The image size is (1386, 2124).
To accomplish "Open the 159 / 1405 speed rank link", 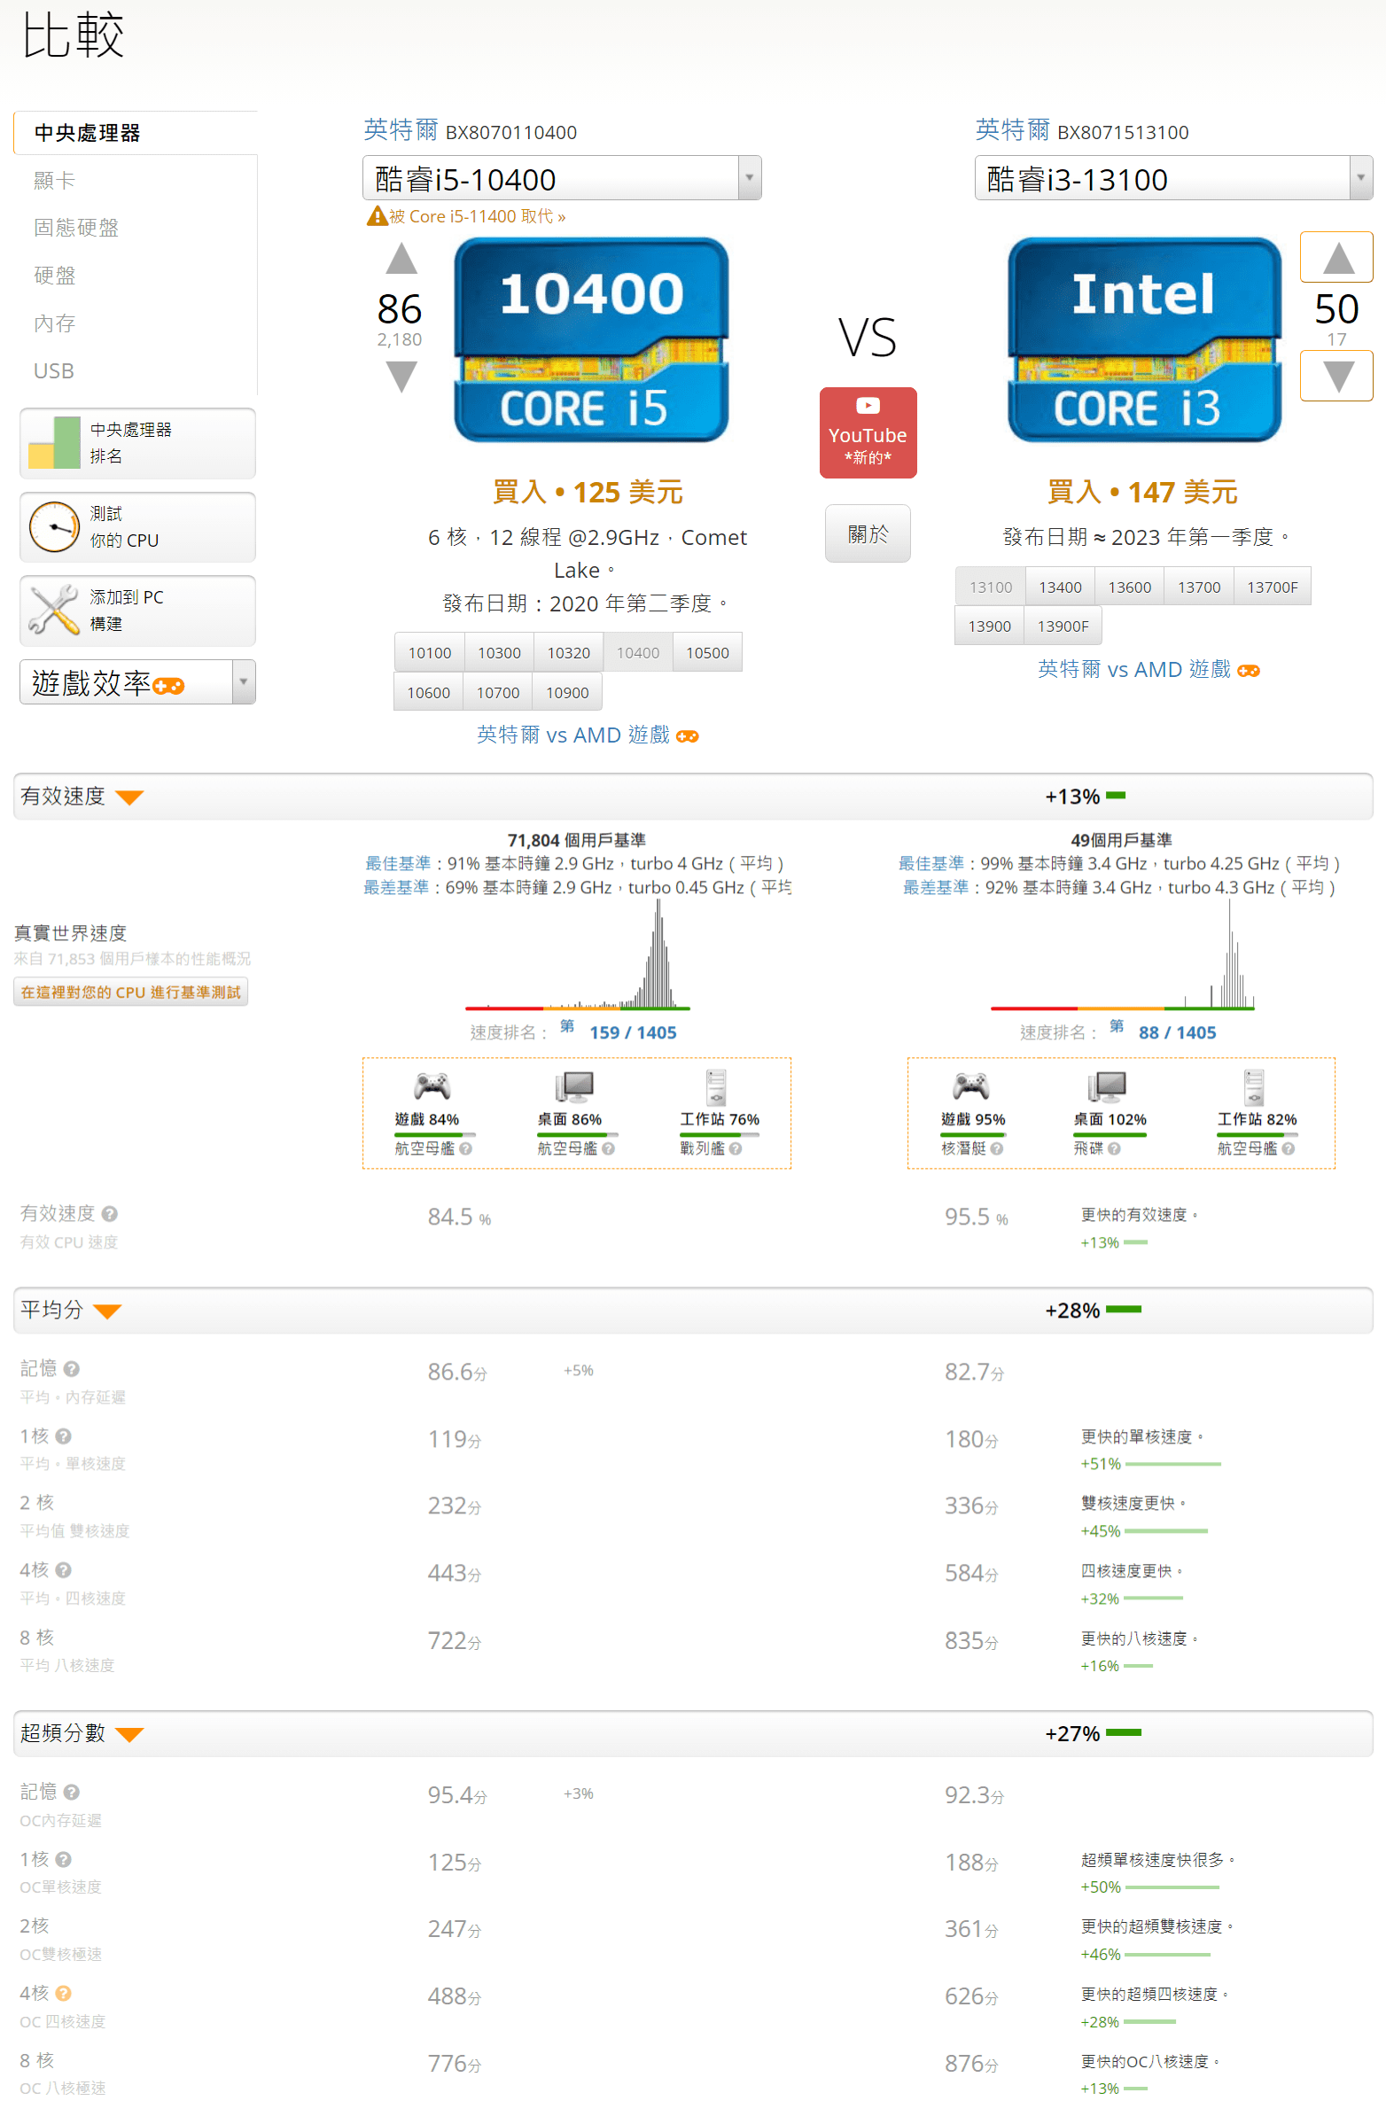I will [633, 1032].
